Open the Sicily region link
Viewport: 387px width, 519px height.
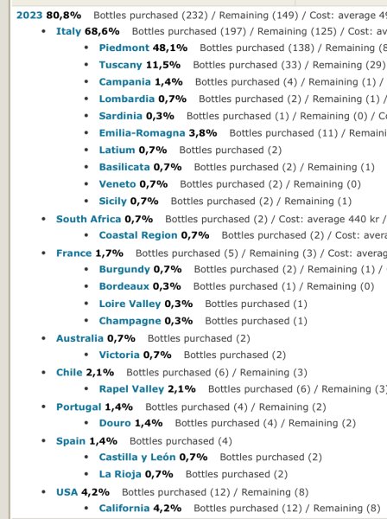pos(113,202)
